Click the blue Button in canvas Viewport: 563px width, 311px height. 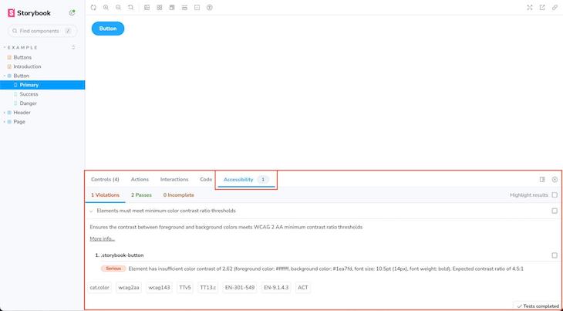click(108, 29)
